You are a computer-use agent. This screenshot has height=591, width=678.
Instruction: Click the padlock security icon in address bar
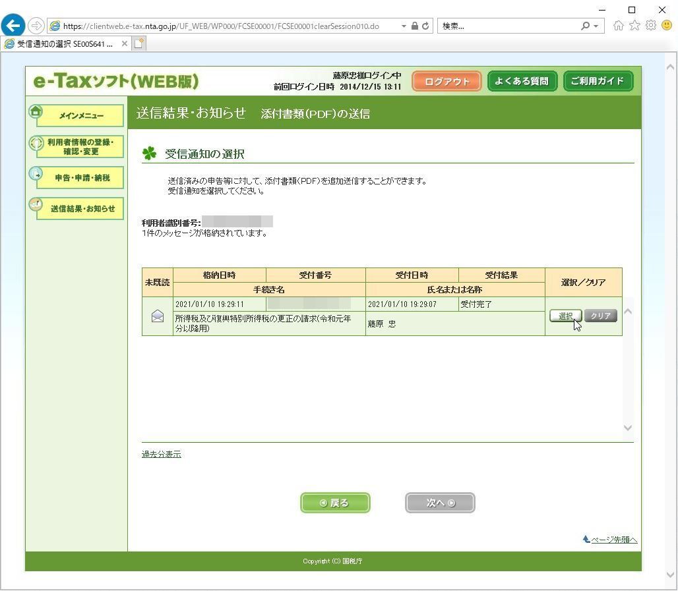(x=414, y=26)
